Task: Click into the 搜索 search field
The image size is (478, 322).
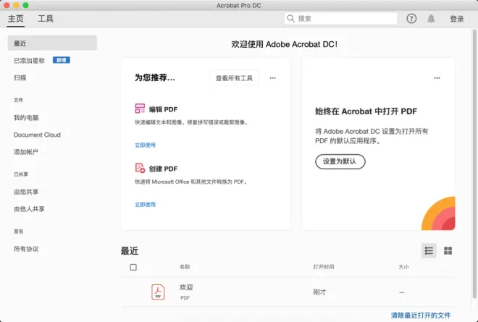Action: click(x=341, y=19)
